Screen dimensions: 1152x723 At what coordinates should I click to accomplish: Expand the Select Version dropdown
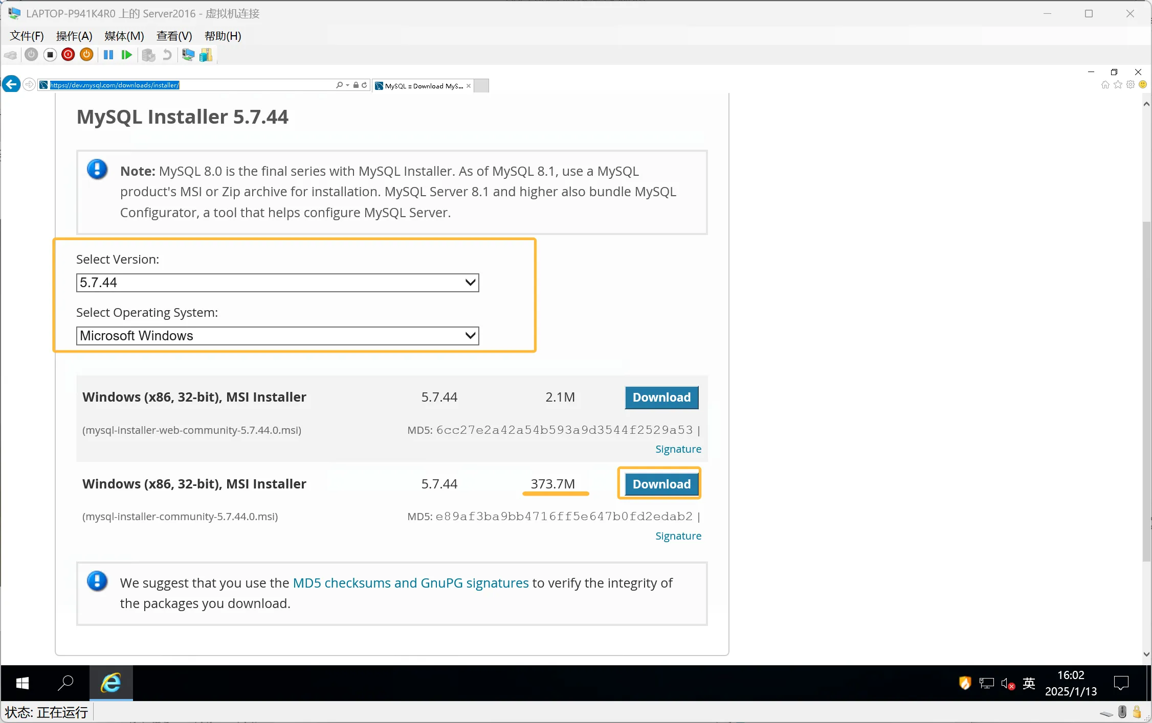[277, 283]
